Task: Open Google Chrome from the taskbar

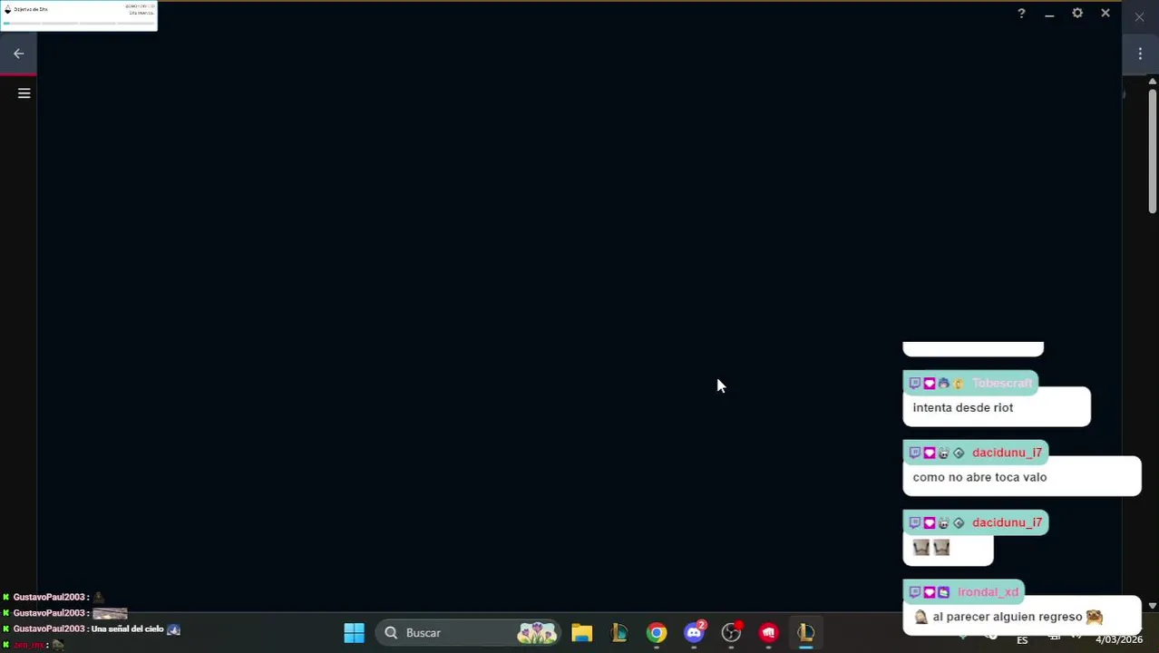Action: tap(657, 633)
